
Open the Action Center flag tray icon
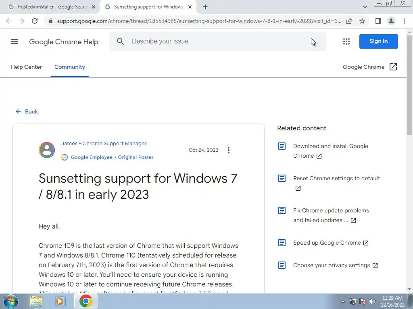[x=363, y=301]
